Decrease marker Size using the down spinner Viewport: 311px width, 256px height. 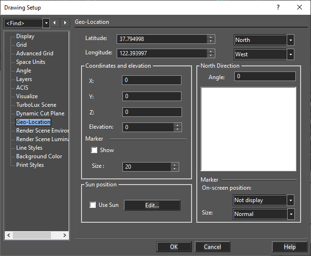174,169
